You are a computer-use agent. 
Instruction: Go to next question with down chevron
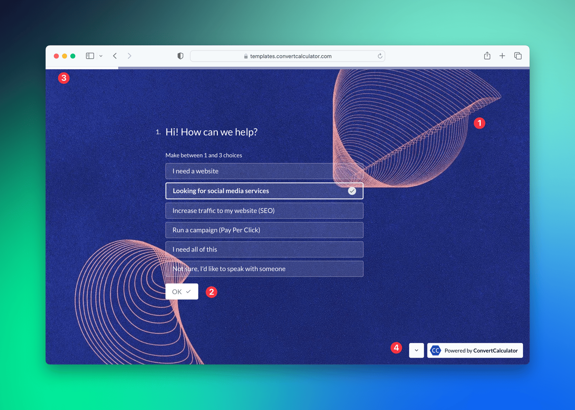pyautogui.click(x=417, y=350)
